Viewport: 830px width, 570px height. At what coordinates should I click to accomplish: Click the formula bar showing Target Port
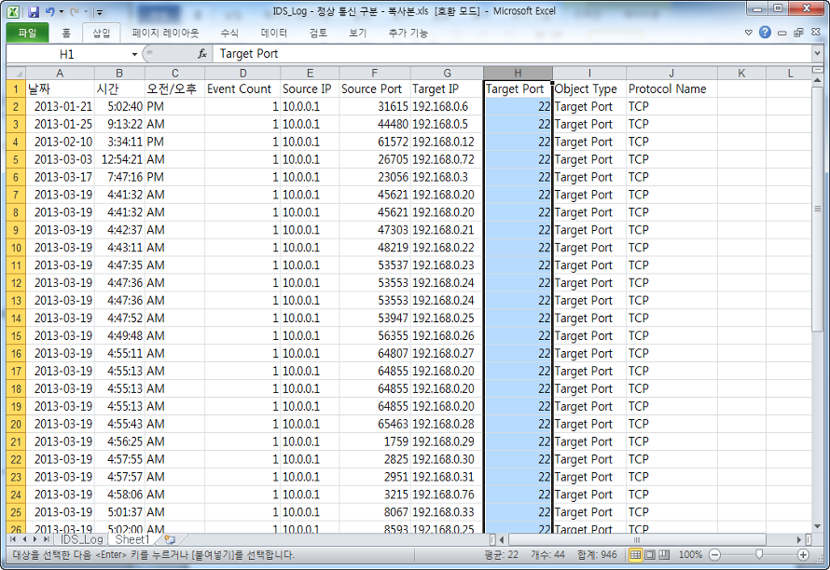pyautogui.click(x=511, y=54)
